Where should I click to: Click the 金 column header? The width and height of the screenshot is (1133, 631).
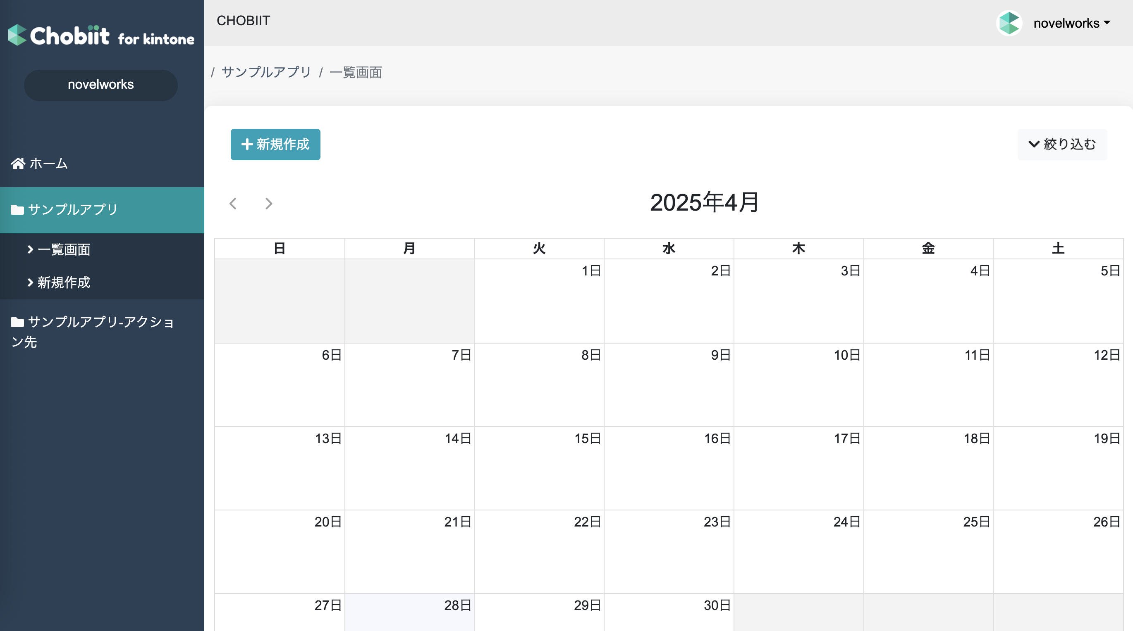(928, 249)
